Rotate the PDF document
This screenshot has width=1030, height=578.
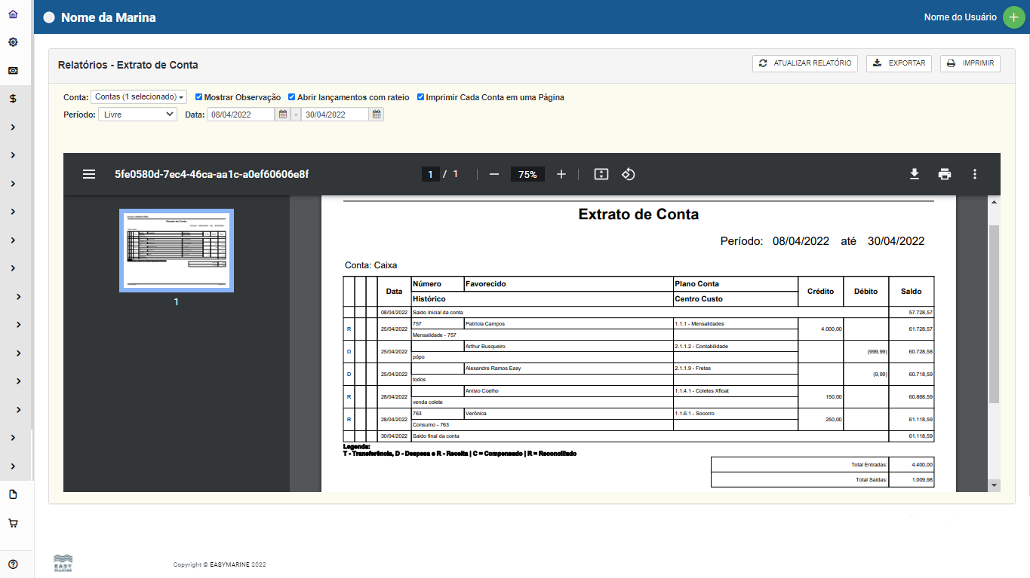pos(628,174)
